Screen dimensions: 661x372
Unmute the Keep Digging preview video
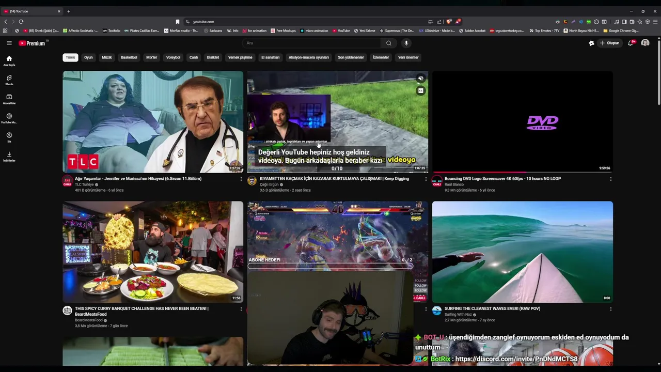[420, 79]
